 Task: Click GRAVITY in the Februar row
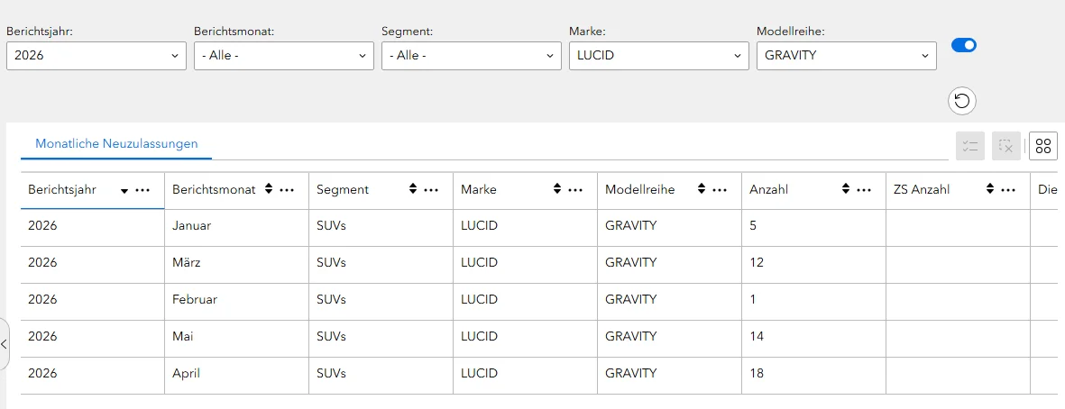click(x=631, y=299)
